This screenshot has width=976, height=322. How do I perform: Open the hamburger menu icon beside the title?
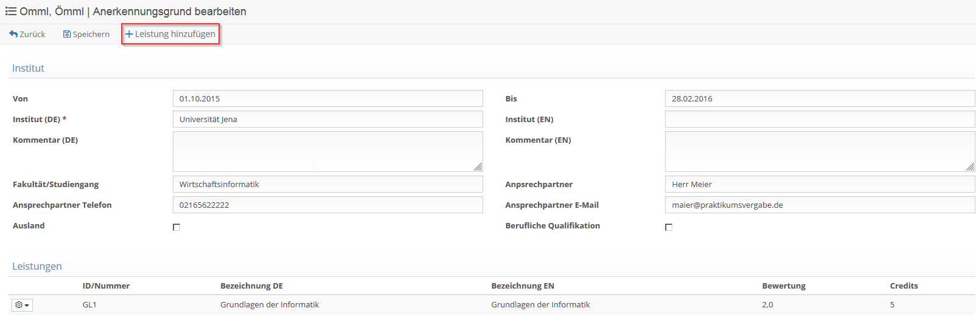tap(11, 12)
